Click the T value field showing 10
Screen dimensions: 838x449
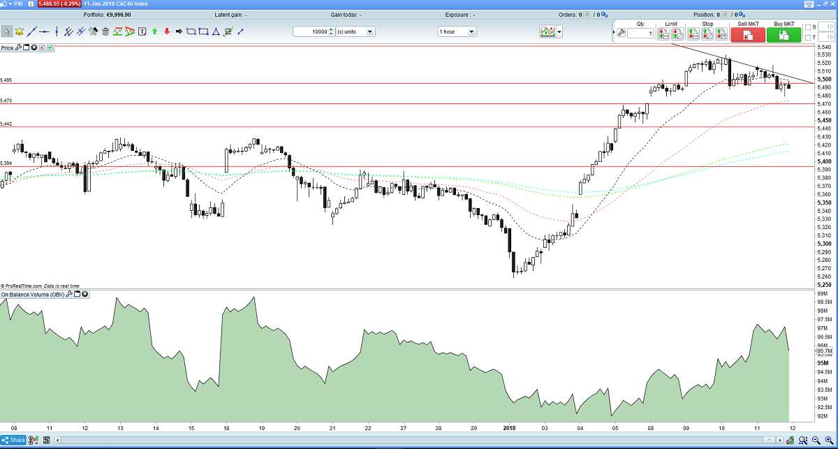coord(827,37)
